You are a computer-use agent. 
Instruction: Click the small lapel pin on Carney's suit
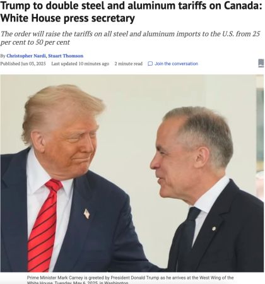coord(214,228)
